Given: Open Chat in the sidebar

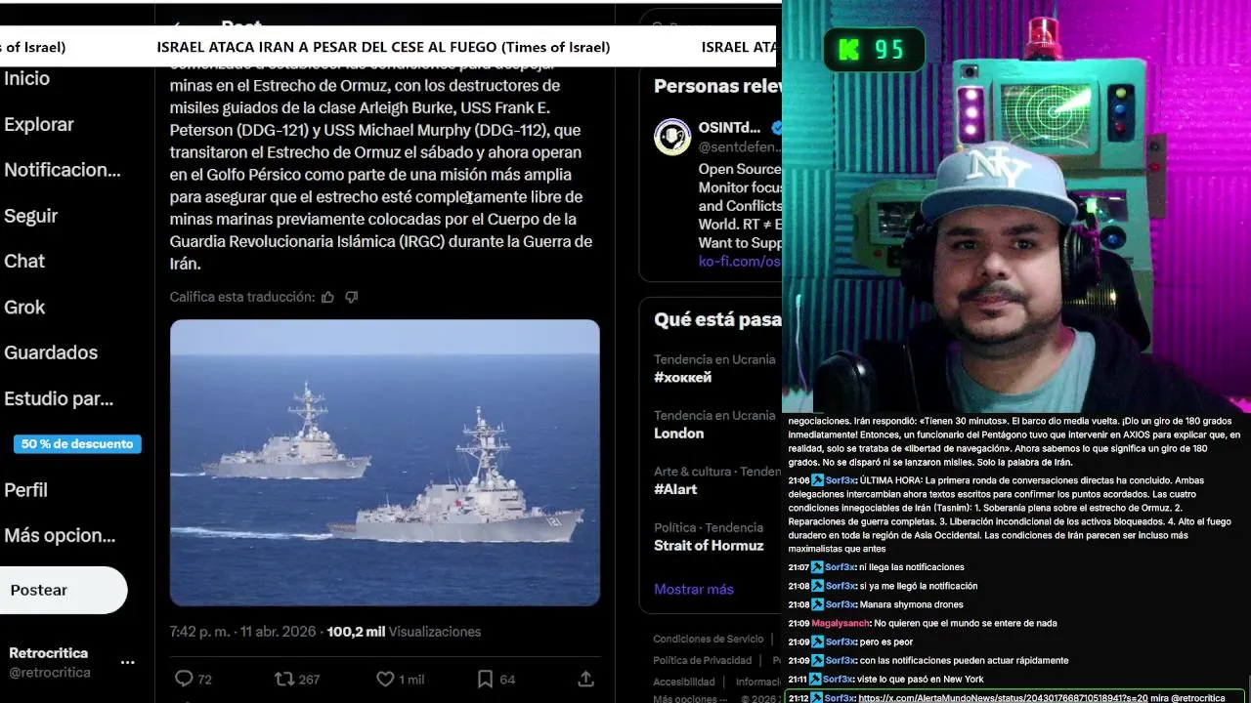Looking at the screenshot, I should 24,261.
